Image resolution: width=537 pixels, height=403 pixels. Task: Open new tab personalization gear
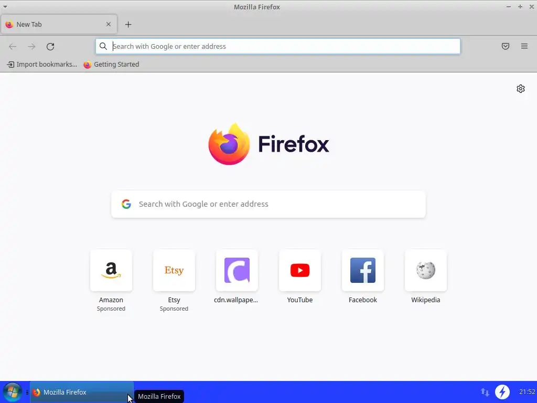point(521,89)
